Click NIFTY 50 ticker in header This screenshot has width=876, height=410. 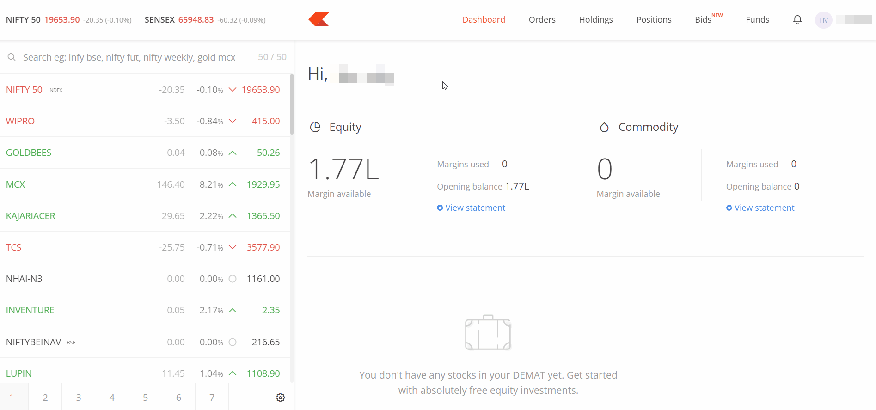[x=69, y=20]
